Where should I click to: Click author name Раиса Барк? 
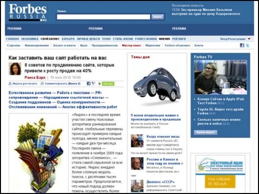click(35, 77)
